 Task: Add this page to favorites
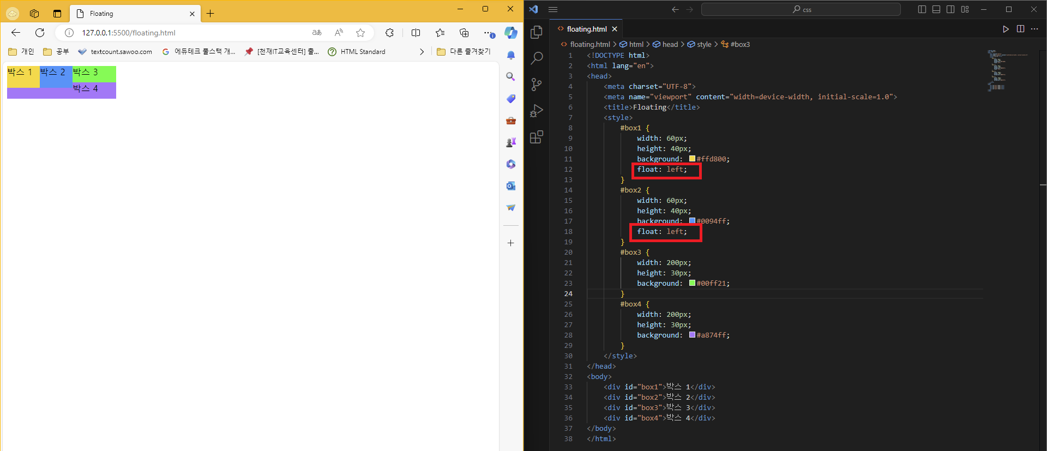tap(360, 33)
